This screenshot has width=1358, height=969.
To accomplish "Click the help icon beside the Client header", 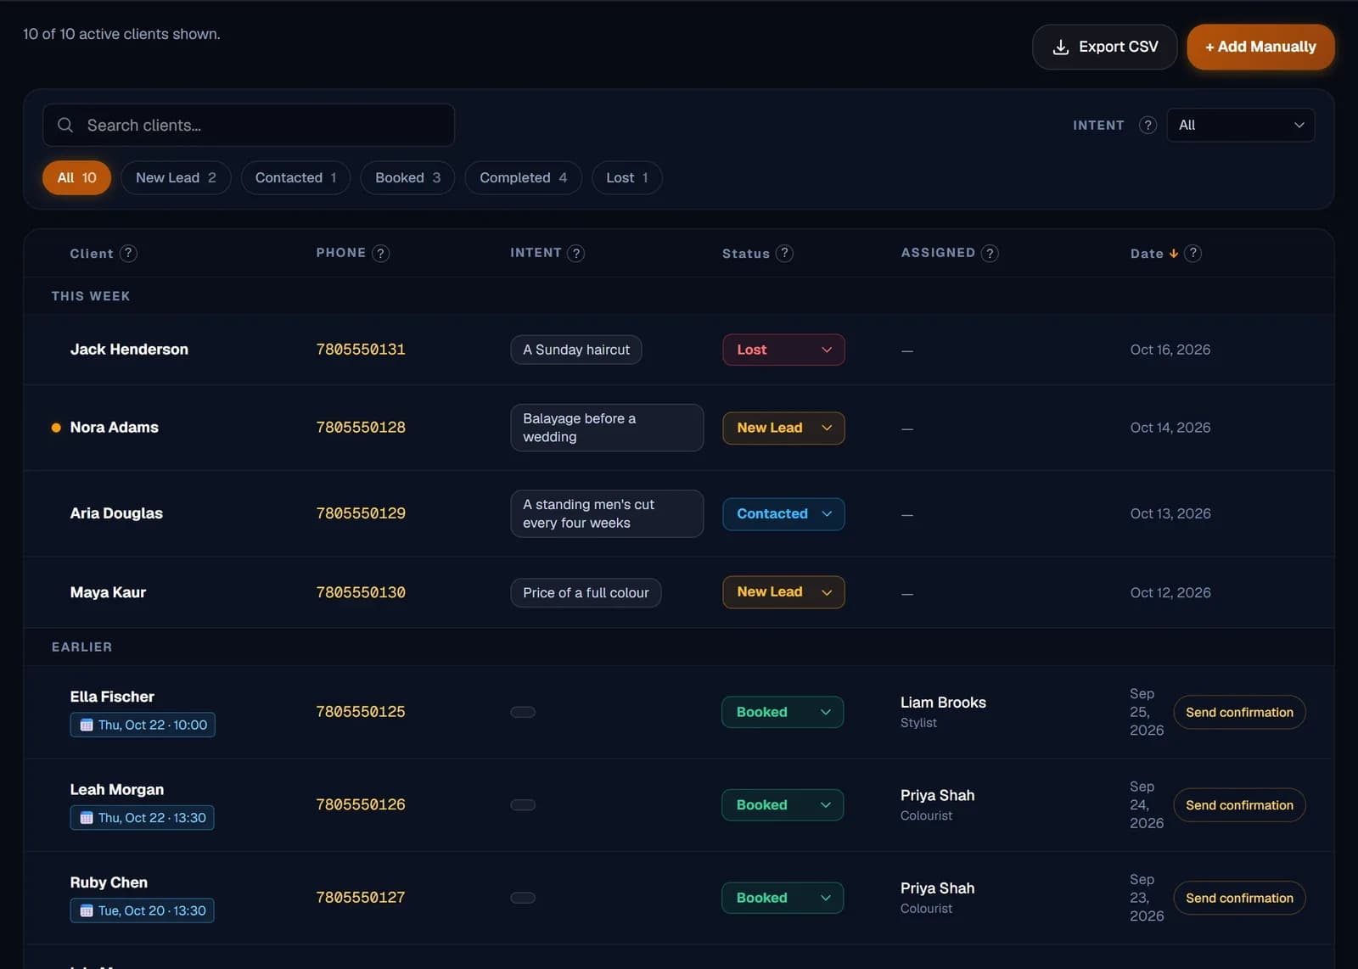I will pyautogui.click(x=128, y=253).
